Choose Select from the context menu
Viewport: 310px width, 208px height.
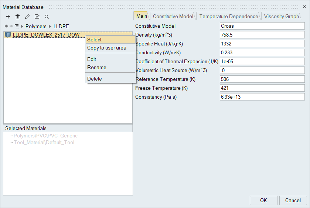click(x=95, y=40)
